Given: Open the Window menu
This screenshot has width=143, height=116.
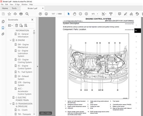Looking at the screenshot, I should tap(24, 5).
